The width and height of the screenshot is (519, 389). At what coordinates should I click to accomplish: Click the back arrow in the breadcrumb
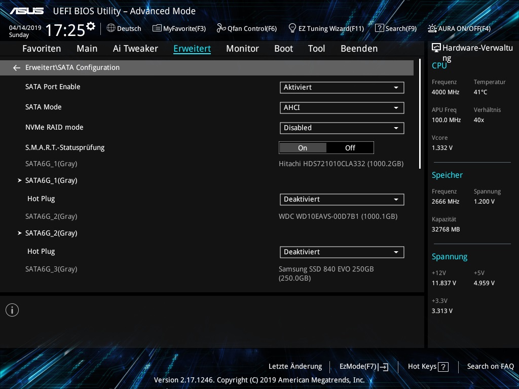[x=17, y=68]
